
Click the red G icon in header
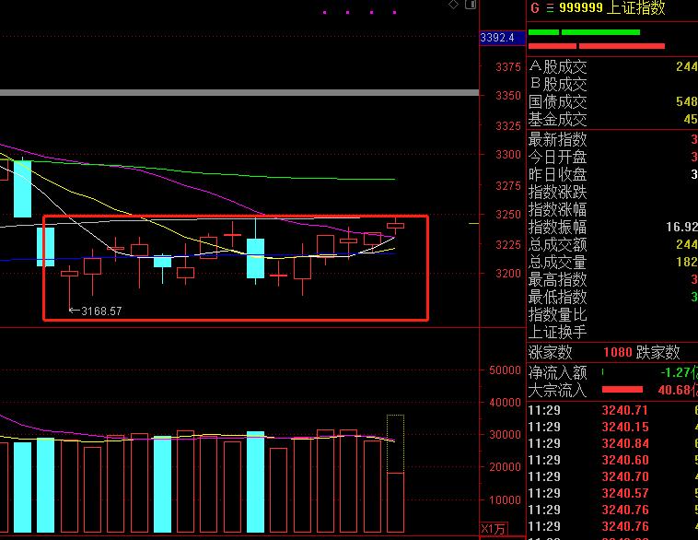[x=535, y=8]
